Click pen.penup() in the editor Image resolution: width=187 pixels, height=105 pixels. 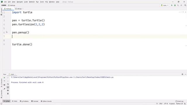point(20,32)
